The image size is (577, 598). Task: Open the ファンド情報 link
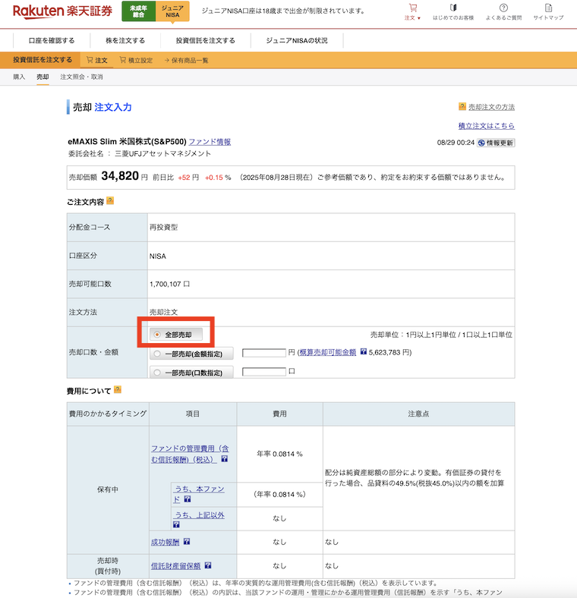pos(210,142)
